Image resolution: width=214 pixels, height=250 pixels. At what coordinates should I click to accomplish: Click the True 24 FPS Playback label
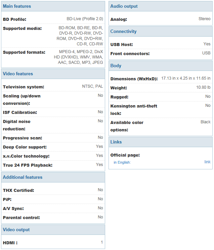pyautogui.click(x=28, y=165)
